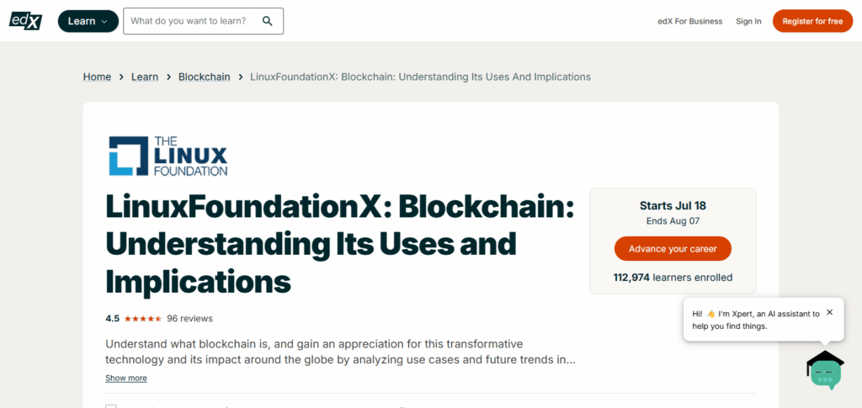View the 96 reviews
862x408 pixels.
point(189,319)
